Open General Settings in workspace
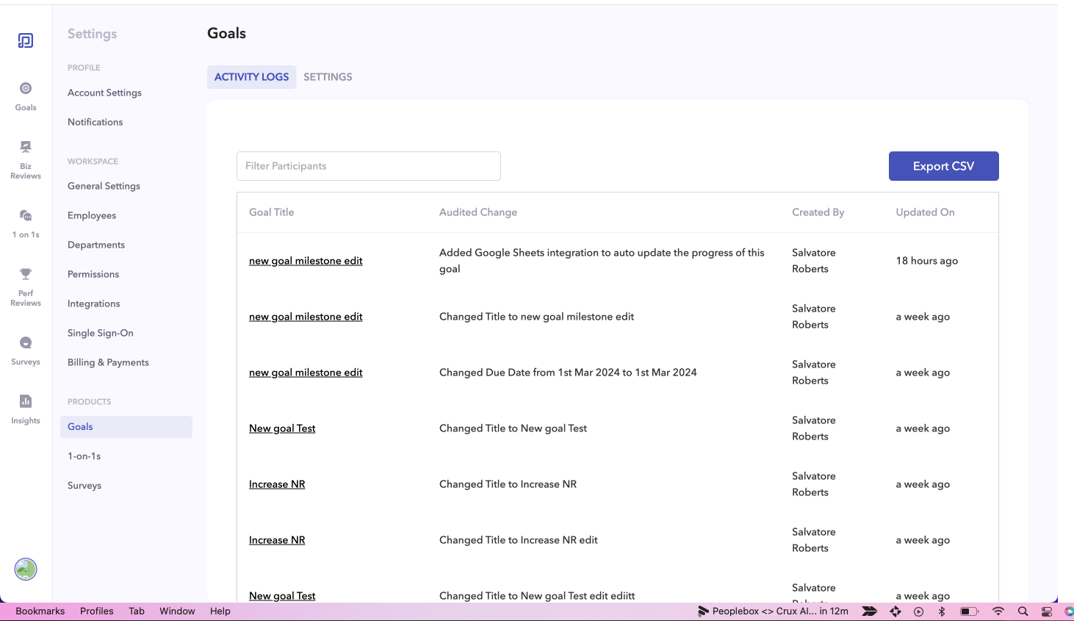Image resolution: width=1074 pixels, height=621 pixels. coord(104,186)
